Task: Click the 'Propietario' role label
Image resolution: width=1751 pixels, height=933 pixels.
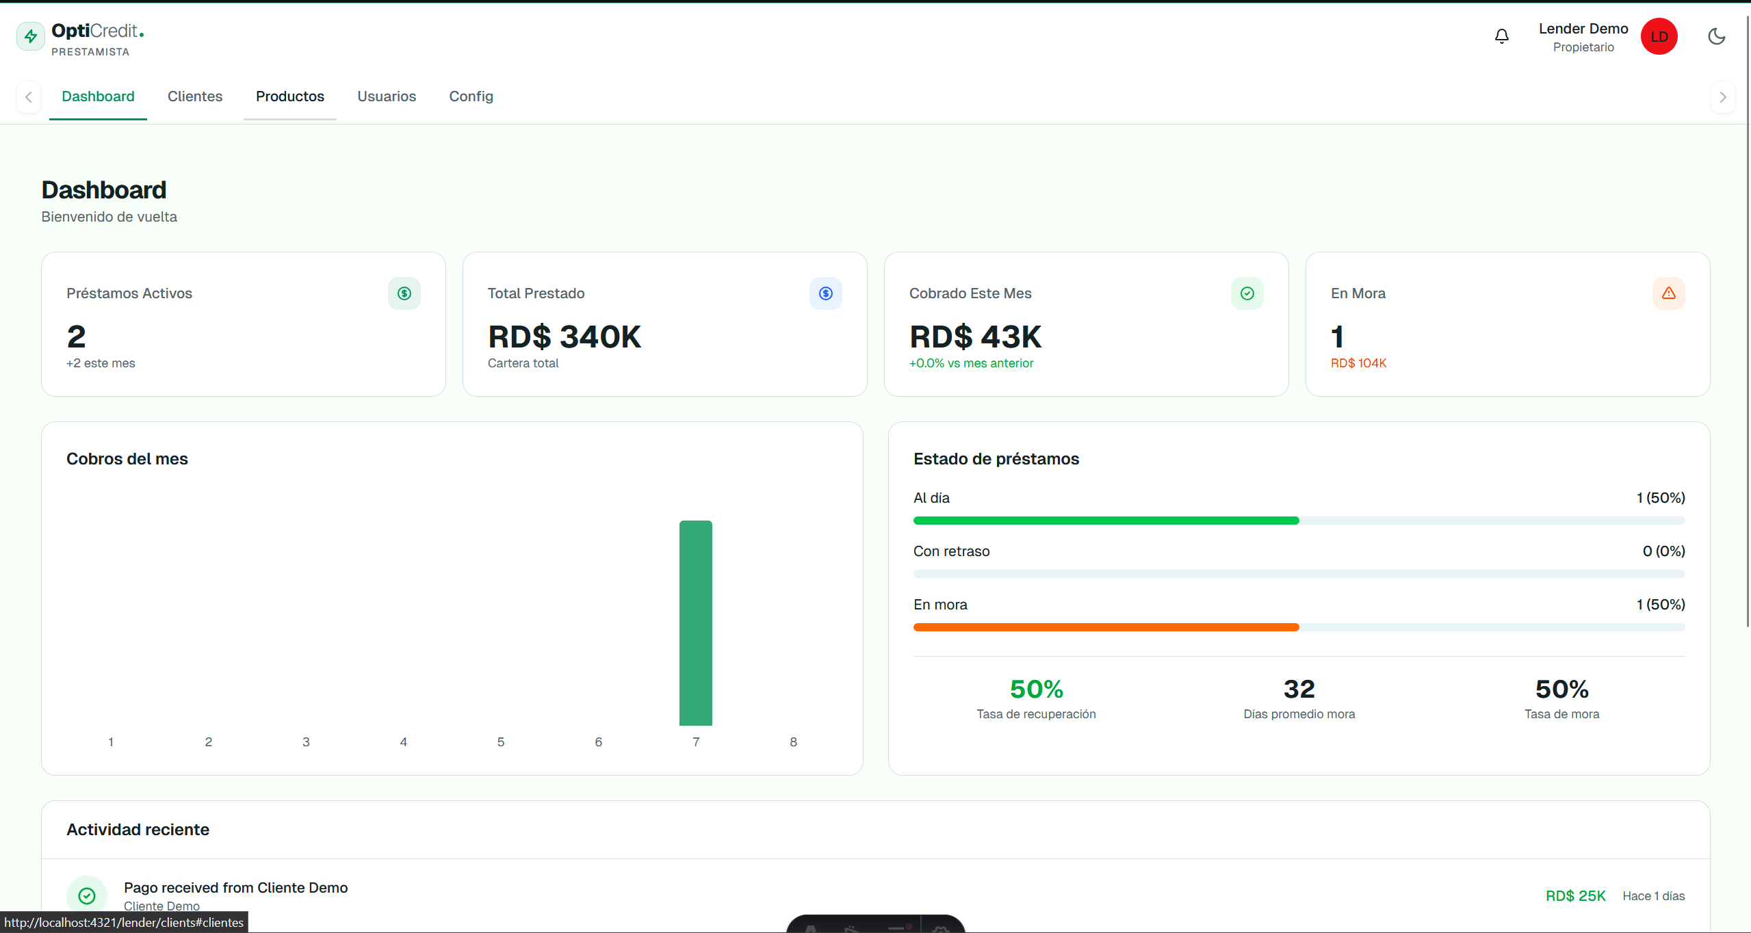Action: click(x=1583, y=47)
